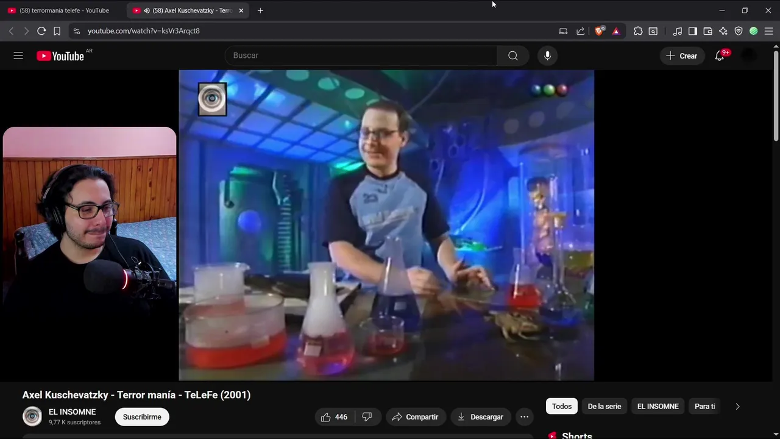Open the YouTube guide hamburger menu
Image resolution: width=780 pixels, height=439 pixels.
coord(18,55)
